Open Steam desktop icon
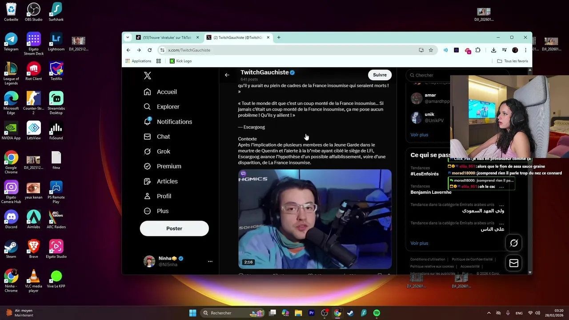 pyautogui.click(x=11, y=249)
